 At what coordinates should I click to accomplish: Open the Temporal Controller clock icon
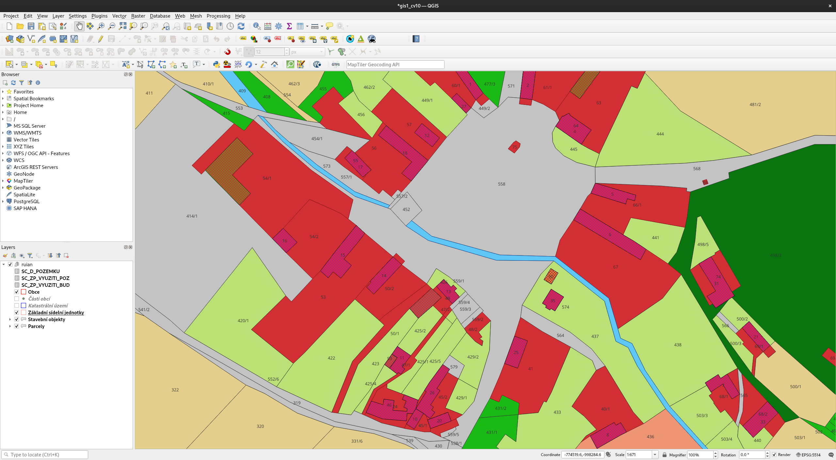point(230,26)
